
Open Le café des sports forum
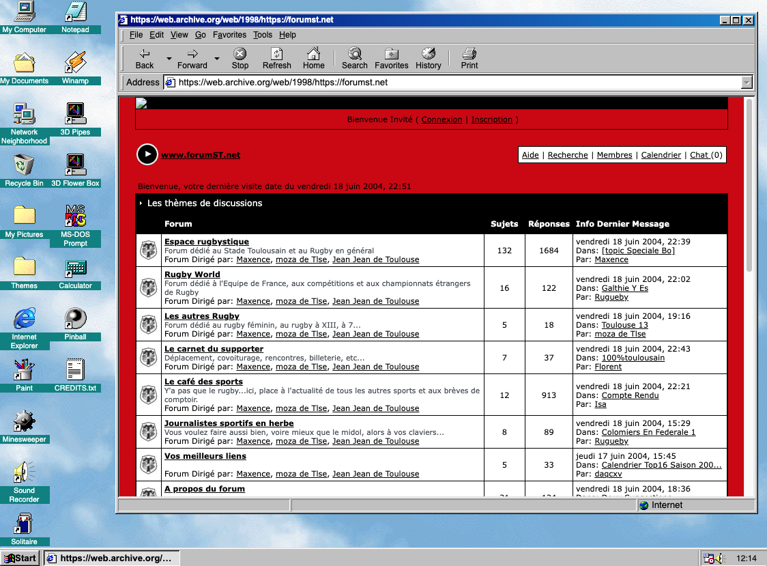[x=203, y=382]
